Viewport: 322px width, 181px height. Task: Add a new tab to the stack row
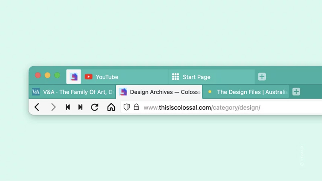pyautogui.click(x=296, y=92)
